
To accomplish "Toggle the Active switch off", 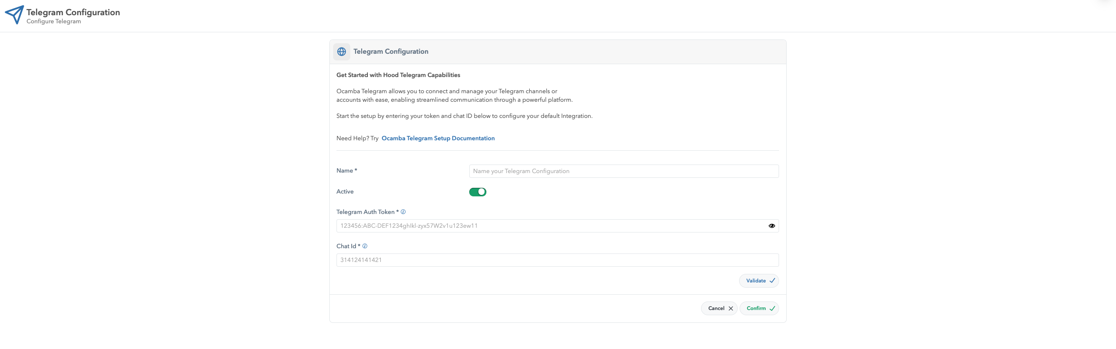I will (x=478, y=192).
